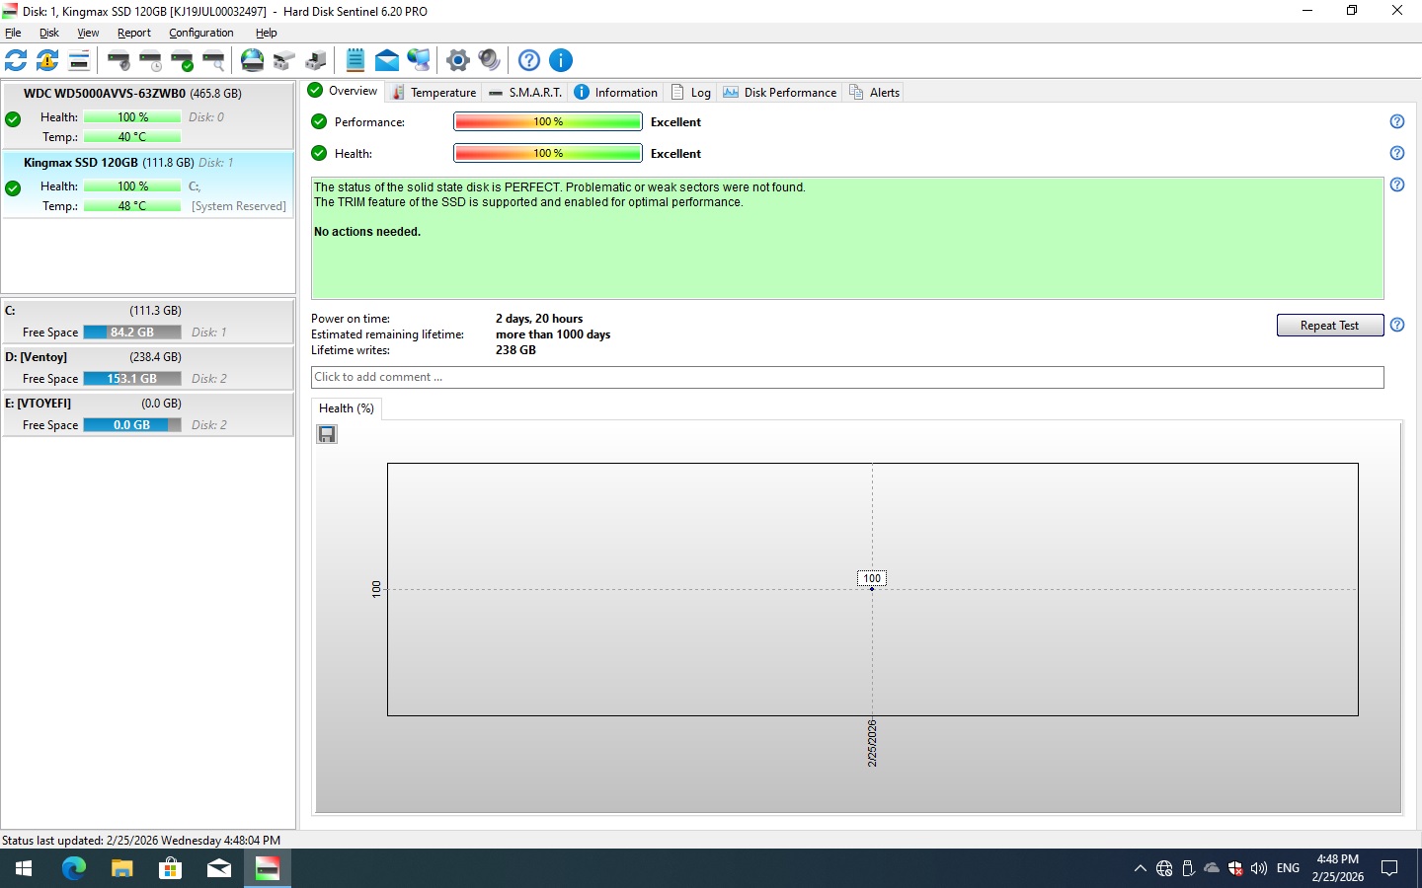This screenshot has width=1422, height=888.
Task: Click the D: [Ventoy] free space bar
Action: (x=132, y=379)
